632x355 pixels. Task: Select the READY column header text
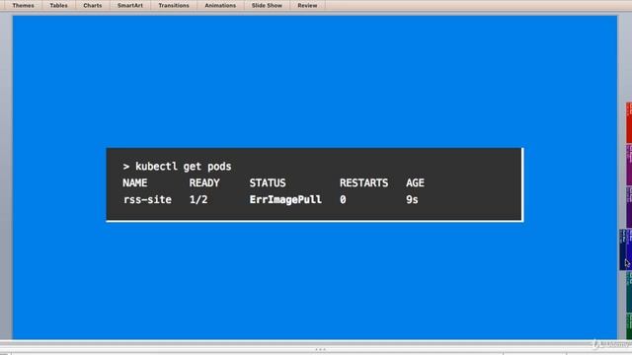tap(204, 183)
